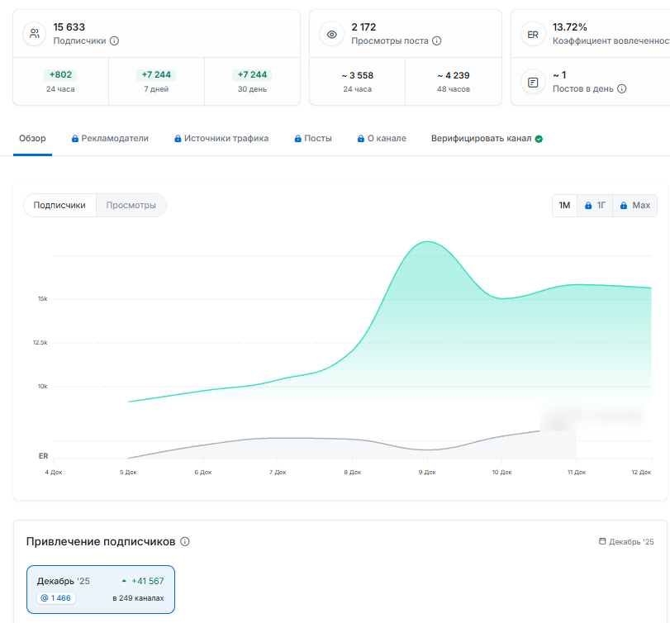The width and height of the screenshot is (670, 623).
Task: Open the Обзор tab
Action: (x=33, y=139)
